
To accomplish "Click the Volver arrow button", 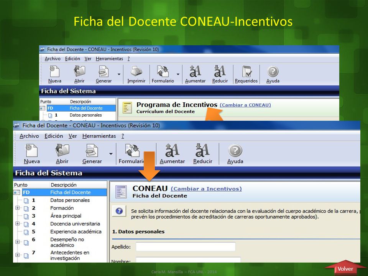I will (345, 268).
